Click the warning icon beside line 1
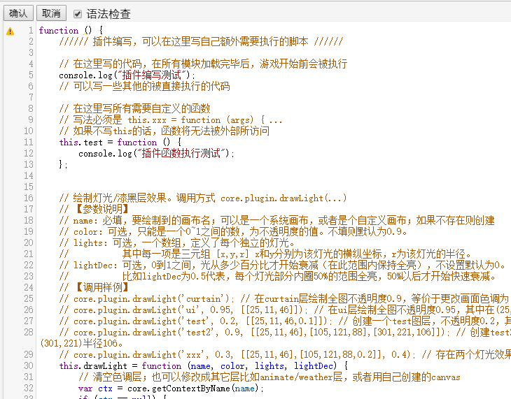This screenshot has height=399, width=511. [10, 31]
